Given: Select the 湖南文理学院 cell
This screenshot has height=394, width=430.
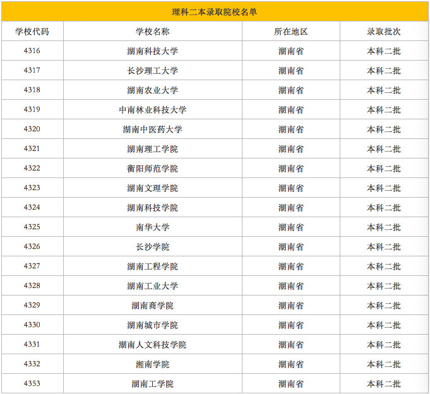Looking at the screenshot, I should pyautogui.click(x=152, y=188).
